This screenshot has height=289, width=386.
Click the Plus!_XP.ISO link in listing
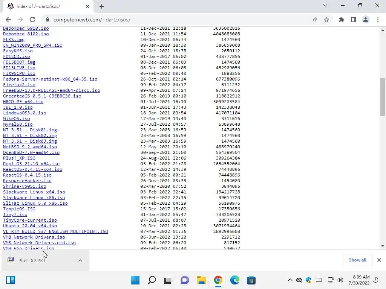[x=19, y=158]
